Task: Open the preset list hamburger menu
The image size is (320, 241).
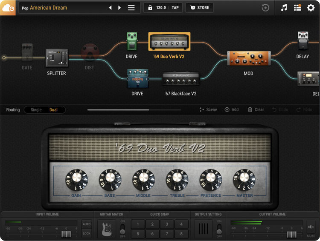Action: click(x=131, y=8)
